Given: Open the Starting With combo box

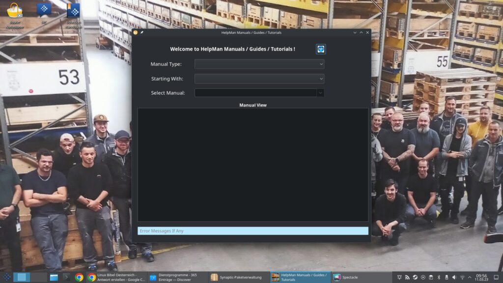Looking at the screenshot, I should (x=259, y=79).
